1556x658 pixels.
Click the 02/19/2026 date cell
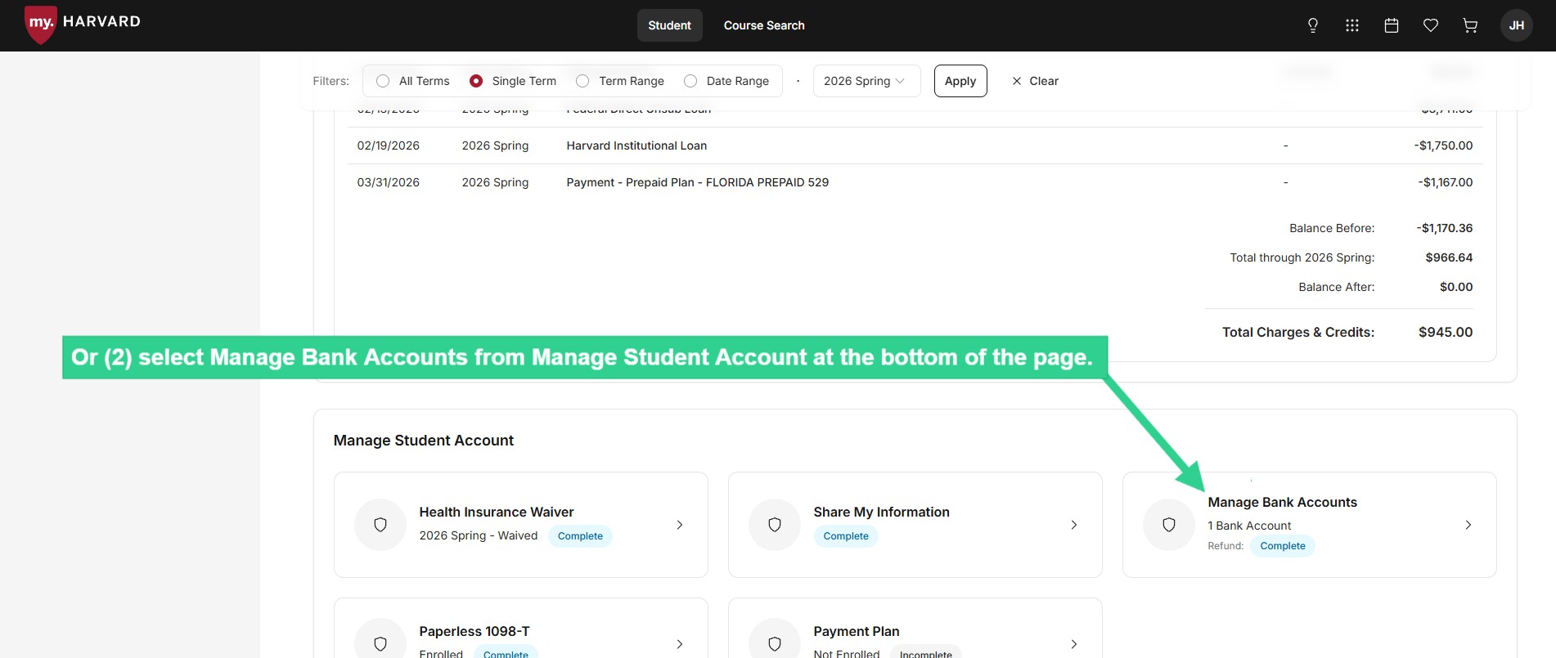(389, 145)
